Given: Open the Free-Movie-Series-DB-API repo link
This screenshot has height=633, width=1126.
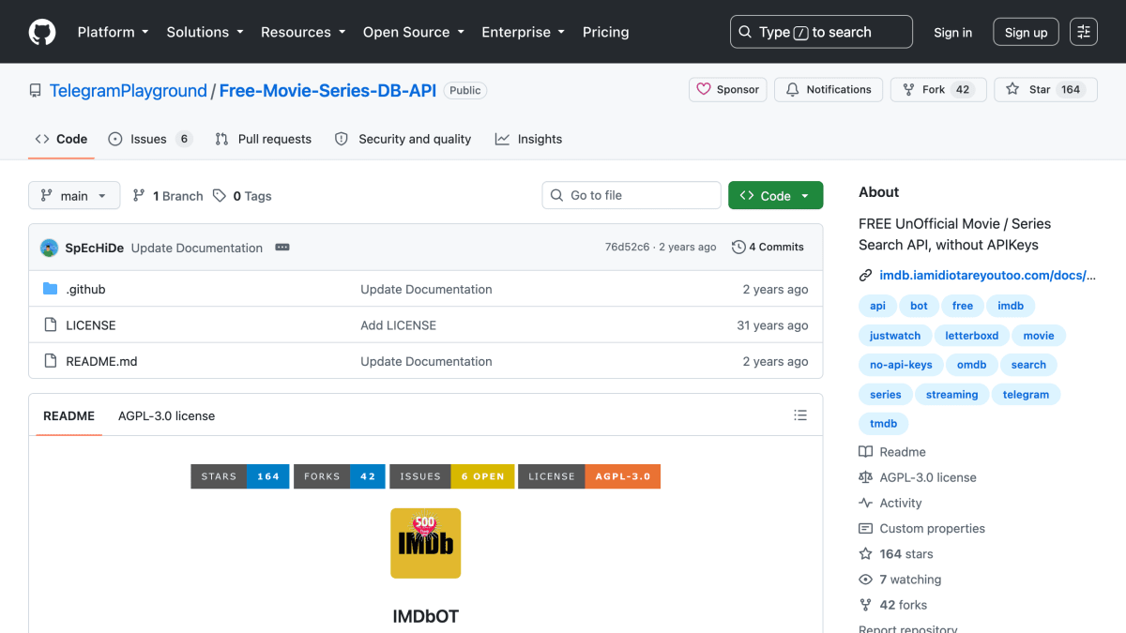Looking at the screenshot, I should click(327, 91).
